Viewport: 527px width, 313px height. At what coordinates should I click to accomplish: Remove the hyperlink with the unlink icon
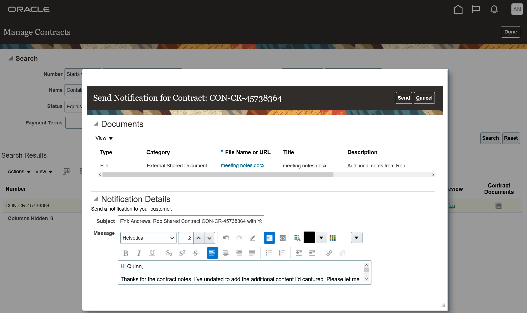click(342, 253)
